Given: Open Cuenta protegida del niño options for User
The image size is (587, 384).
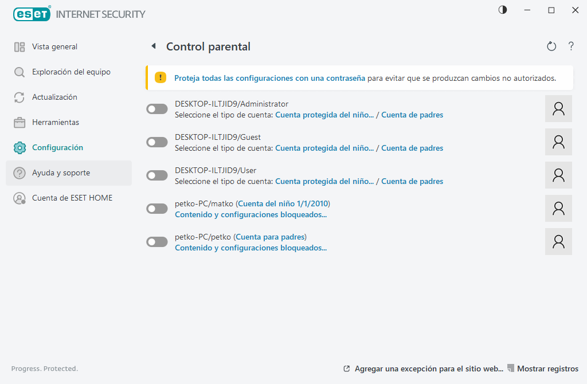Looking at the screenshot, I should (324, 181).
